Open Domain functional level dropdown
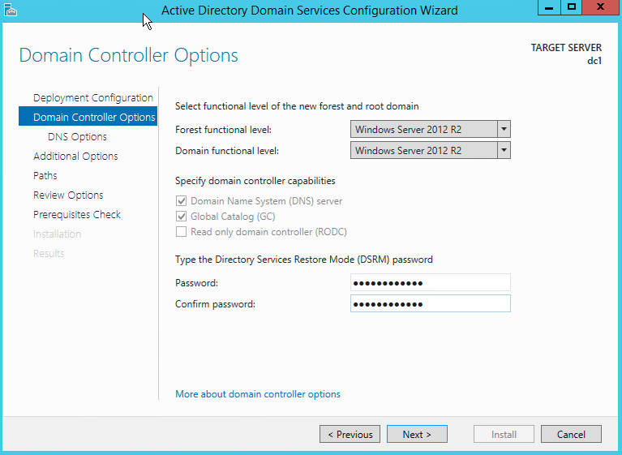This screenshot has width=622, height=455. [x=504, y=151]
